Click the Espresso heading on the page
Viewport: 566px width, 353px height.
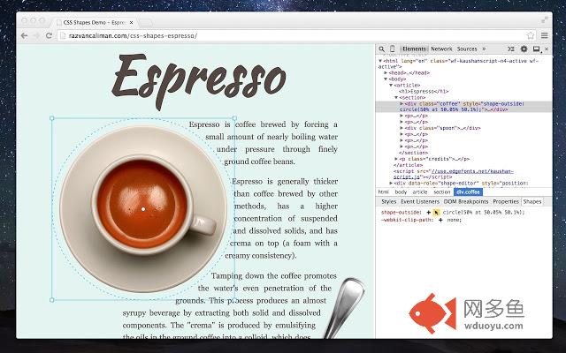199,81
